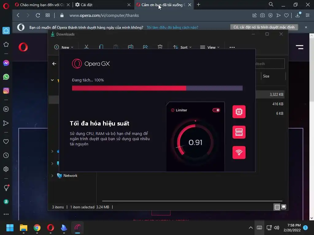The height and width of the screenshot is (235, 314).
Task: Open the Opera downloads toolbar icon
Action: click(x=298, y=15)
